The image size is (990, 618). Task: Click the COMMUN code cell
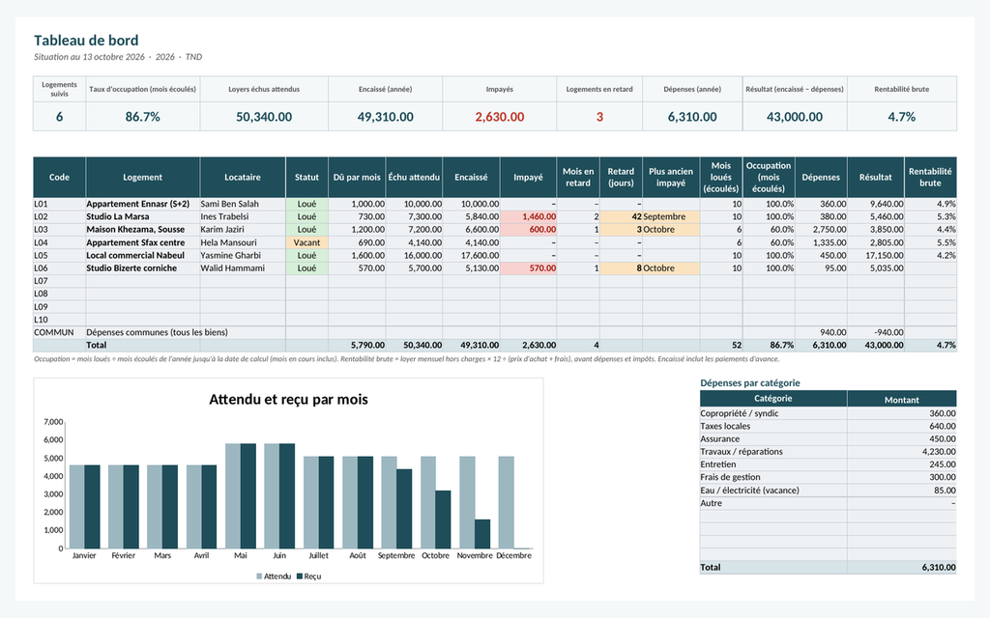(x=59, y=332)
